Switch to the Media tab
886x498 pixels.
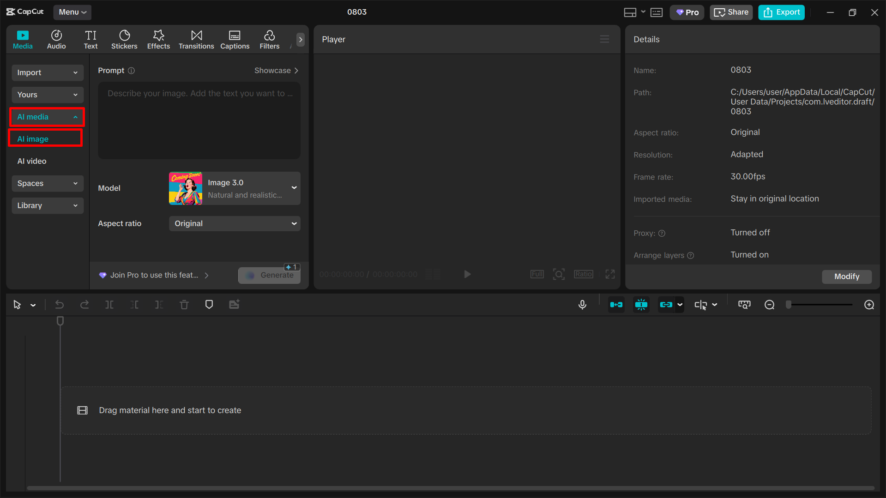coord(23,39)
